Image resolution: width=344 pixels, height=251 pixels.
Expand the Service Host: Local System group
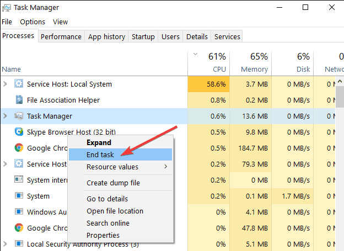[x=6, y=84]
